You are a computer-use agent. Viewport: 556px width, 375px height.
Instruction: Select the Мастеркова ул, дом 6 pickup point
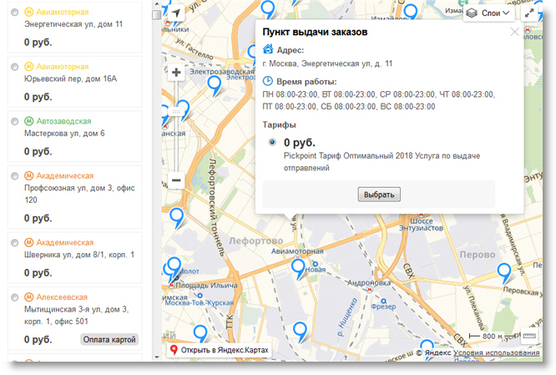click(x=14, y=121)
